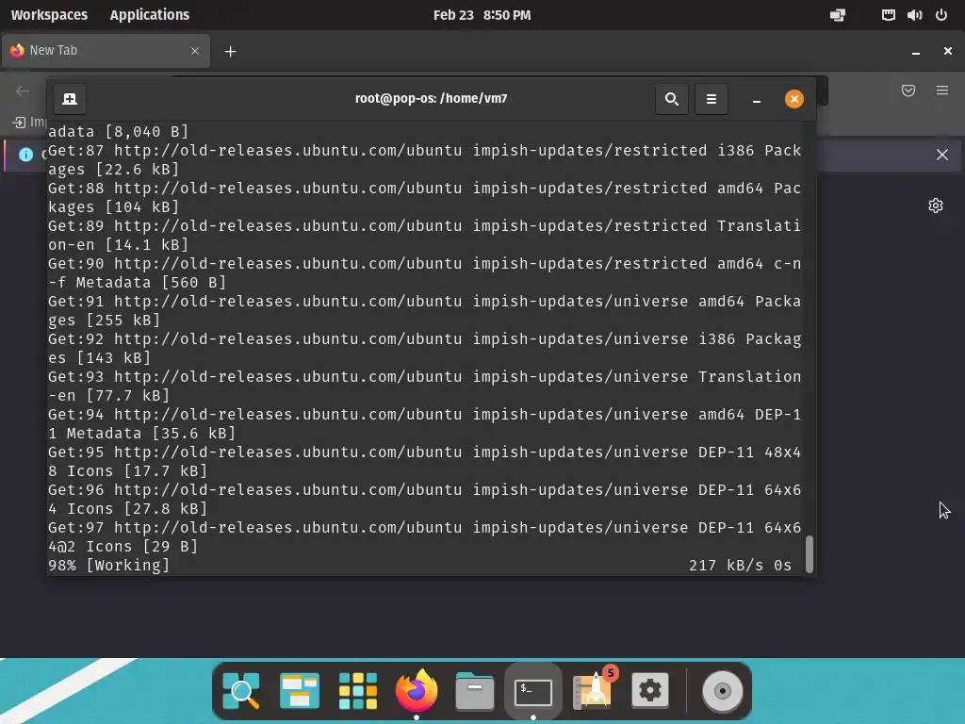Image resolution: width=965 pixels, height=724 pixels.
Task: Click Firefox back arrow
Action: pyautogui.click(x=23, y=91)
